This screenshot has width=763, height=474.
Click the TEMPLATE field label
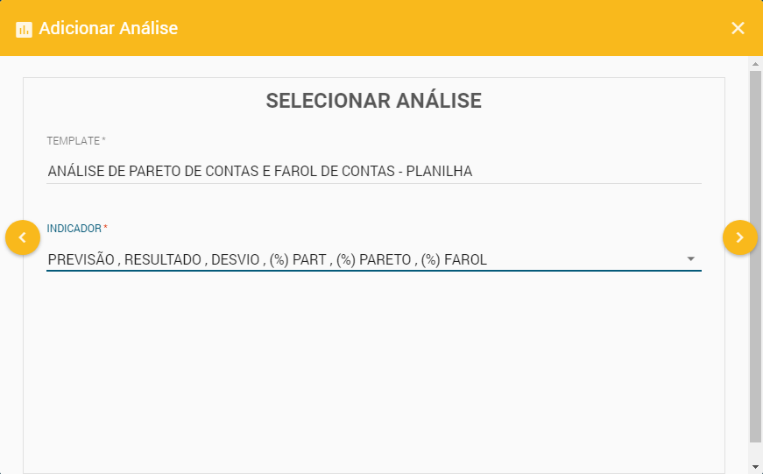74,140
